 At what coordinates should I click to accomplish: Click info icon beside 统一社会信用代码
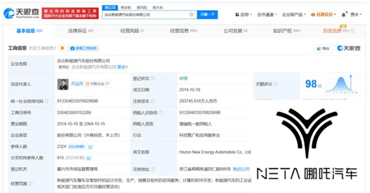tap(47, 101)
